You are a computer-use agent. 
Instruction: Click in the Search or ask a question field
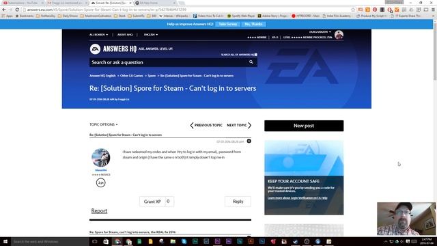click(169, 62)
